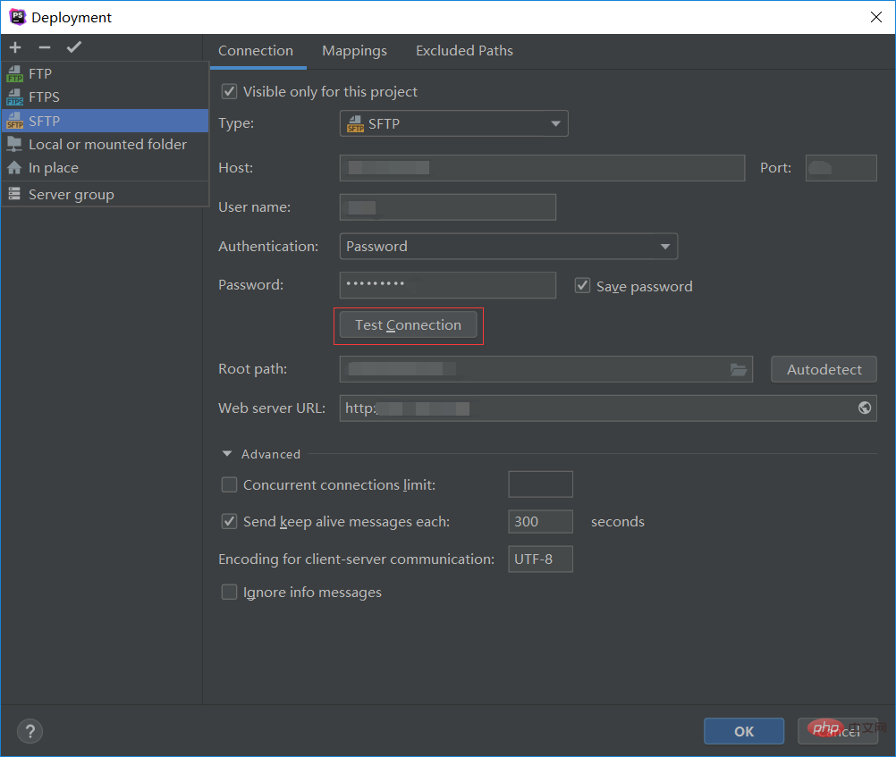Open the Type dropdown showing SFTP
Screen dimensions: 896x757
tap(453, 123)
